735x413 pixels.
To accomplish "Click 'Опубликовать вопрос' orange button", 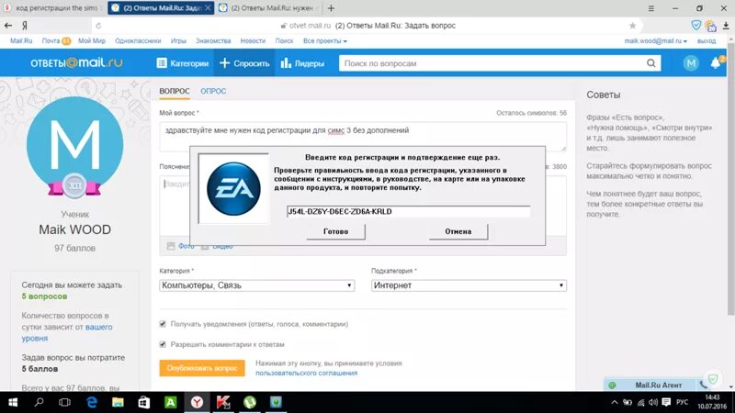I will [202, 368].
